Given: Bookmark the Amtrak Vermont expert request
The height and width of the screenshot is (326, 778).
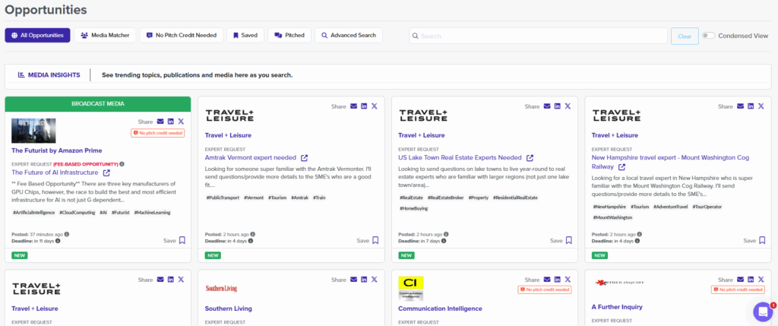Looking at the screenshot, I should (375, 240).
